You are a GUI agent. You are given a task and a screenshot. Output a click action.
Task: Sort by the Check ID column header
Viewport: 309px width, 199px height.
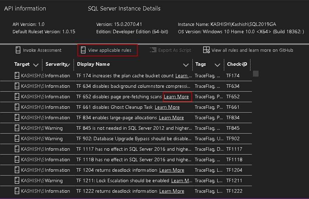pos(237,64)
